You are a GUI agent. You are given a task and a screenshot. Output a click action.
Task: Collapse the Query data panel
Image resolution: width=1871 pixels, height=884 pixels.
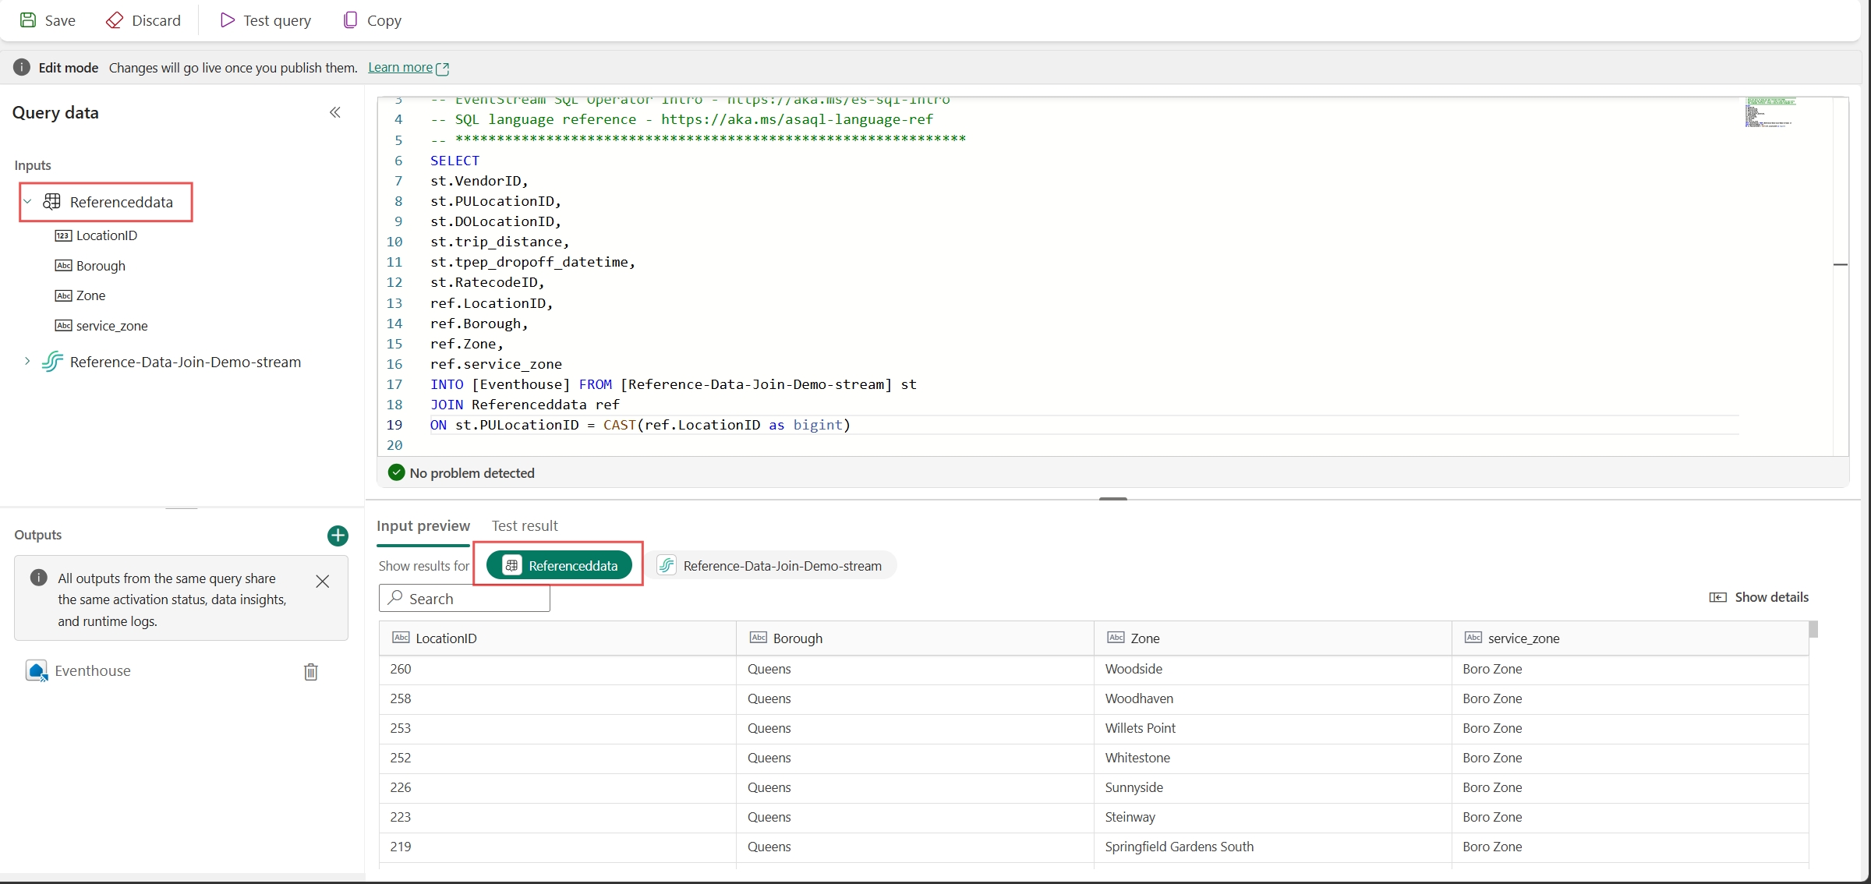tap(335, 112)
